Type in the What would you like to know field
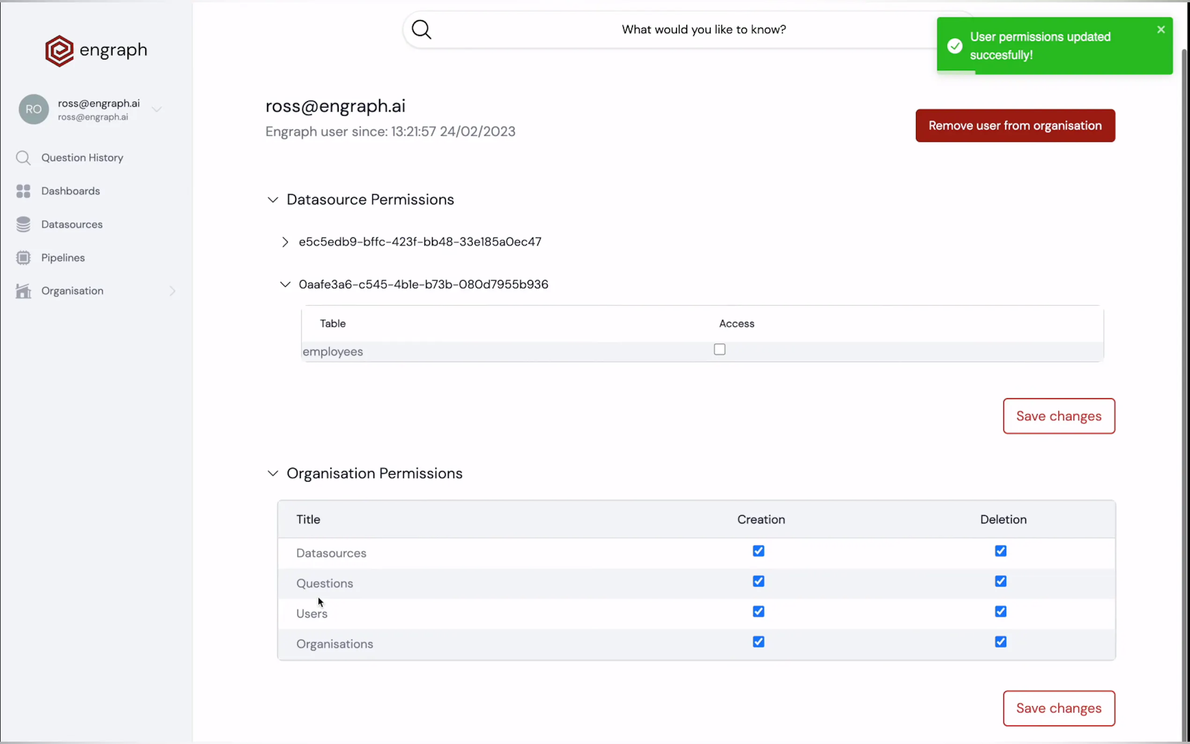 (x=704, y=30)
